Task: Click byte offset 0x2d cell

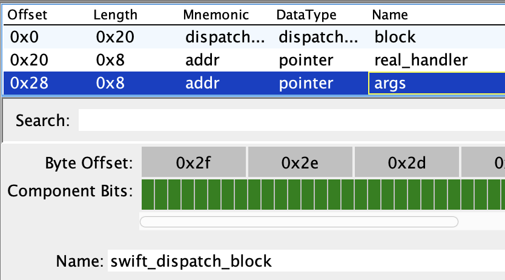Action: tap(406, 162)
